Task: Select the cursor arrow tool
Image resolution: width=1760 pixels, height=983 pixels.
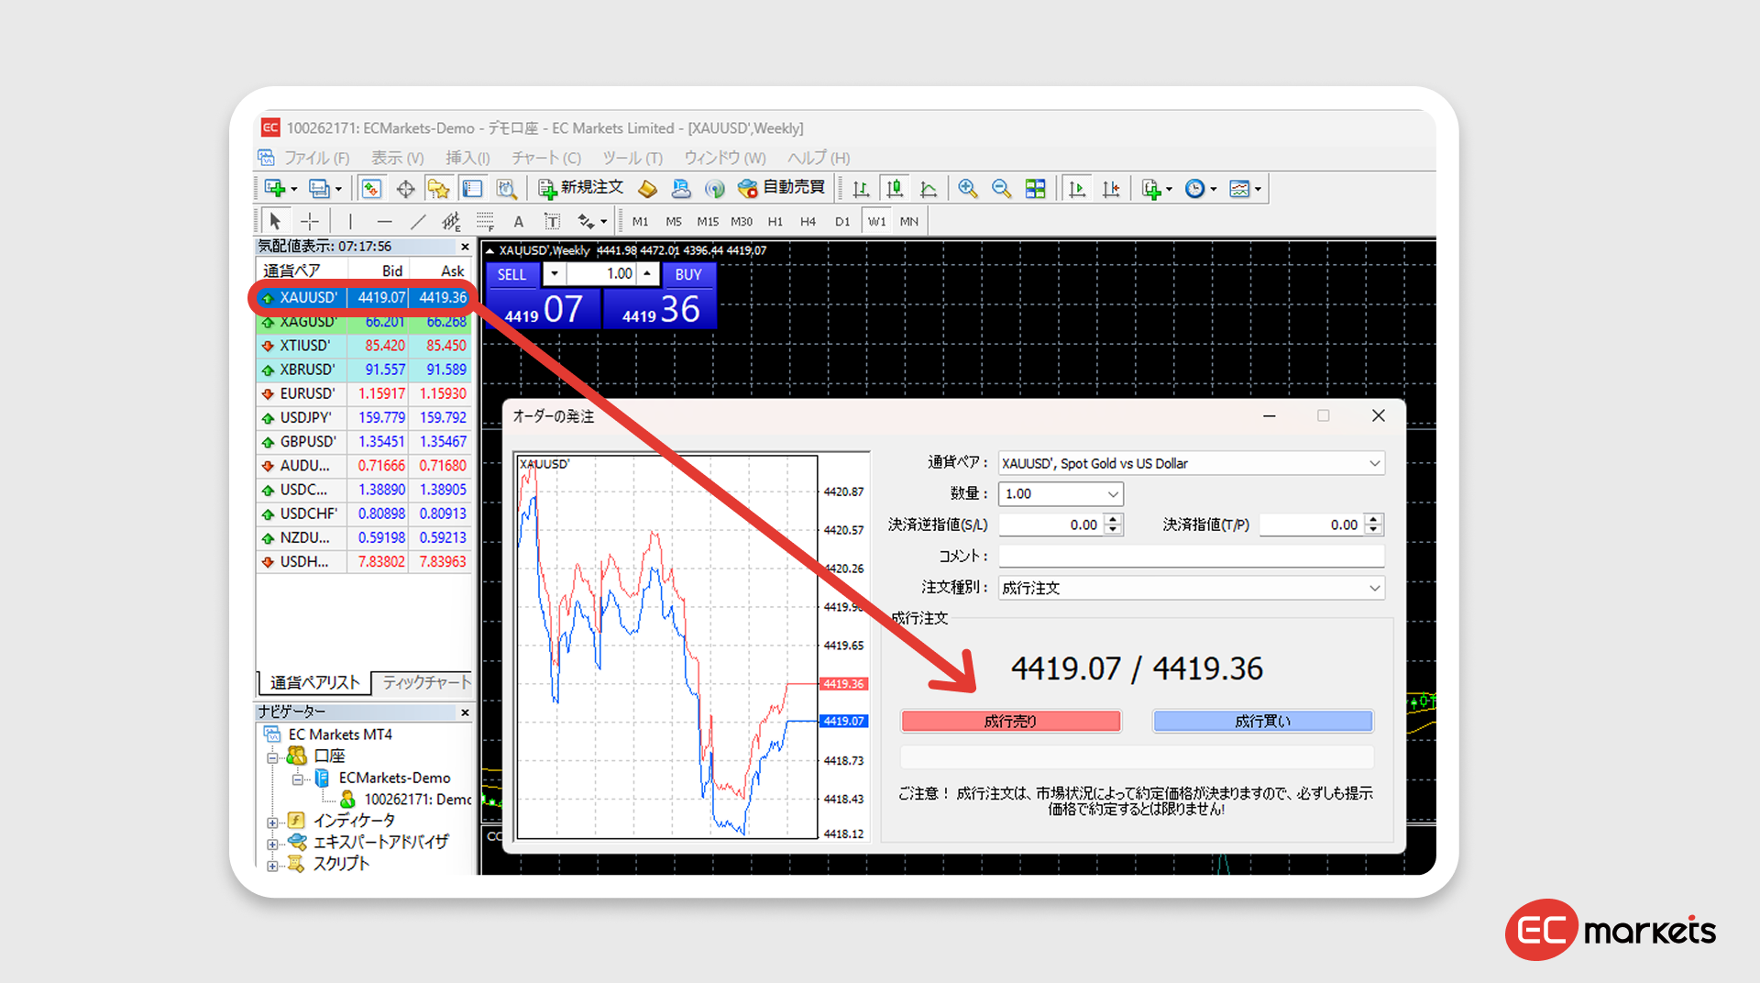Action: pyautogui.click(x=274, y=221)
